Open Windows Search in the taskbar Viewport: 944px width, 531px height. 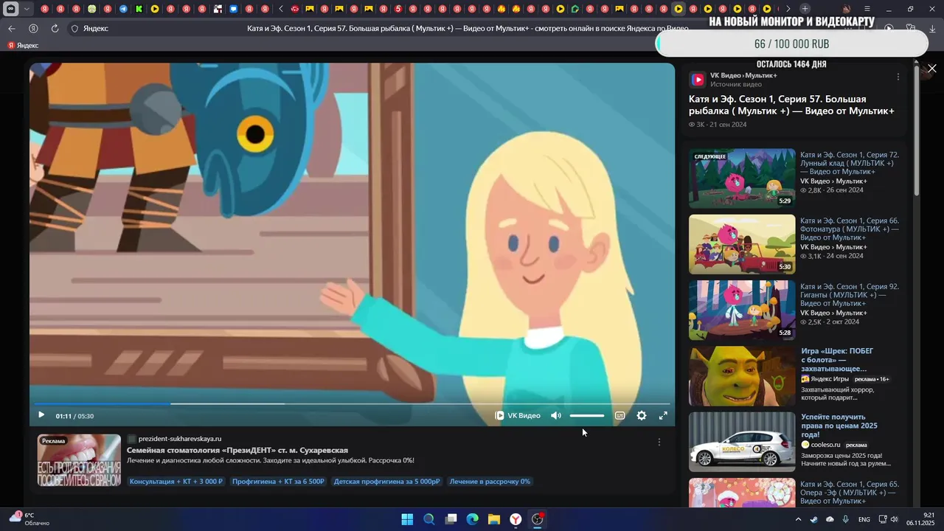point(428,519)
